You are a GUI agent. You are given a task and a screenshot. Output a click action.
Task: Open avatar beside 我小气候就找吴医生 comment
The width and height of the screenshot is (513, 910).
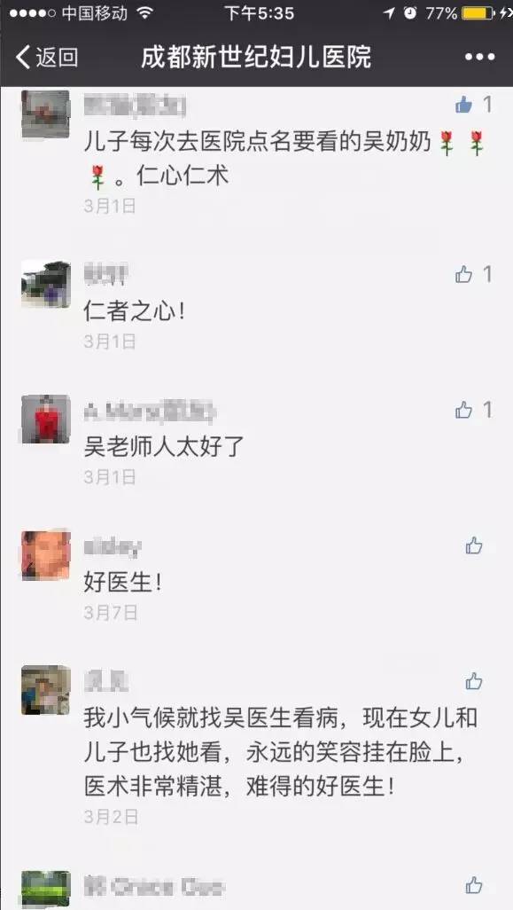point(46,690)
